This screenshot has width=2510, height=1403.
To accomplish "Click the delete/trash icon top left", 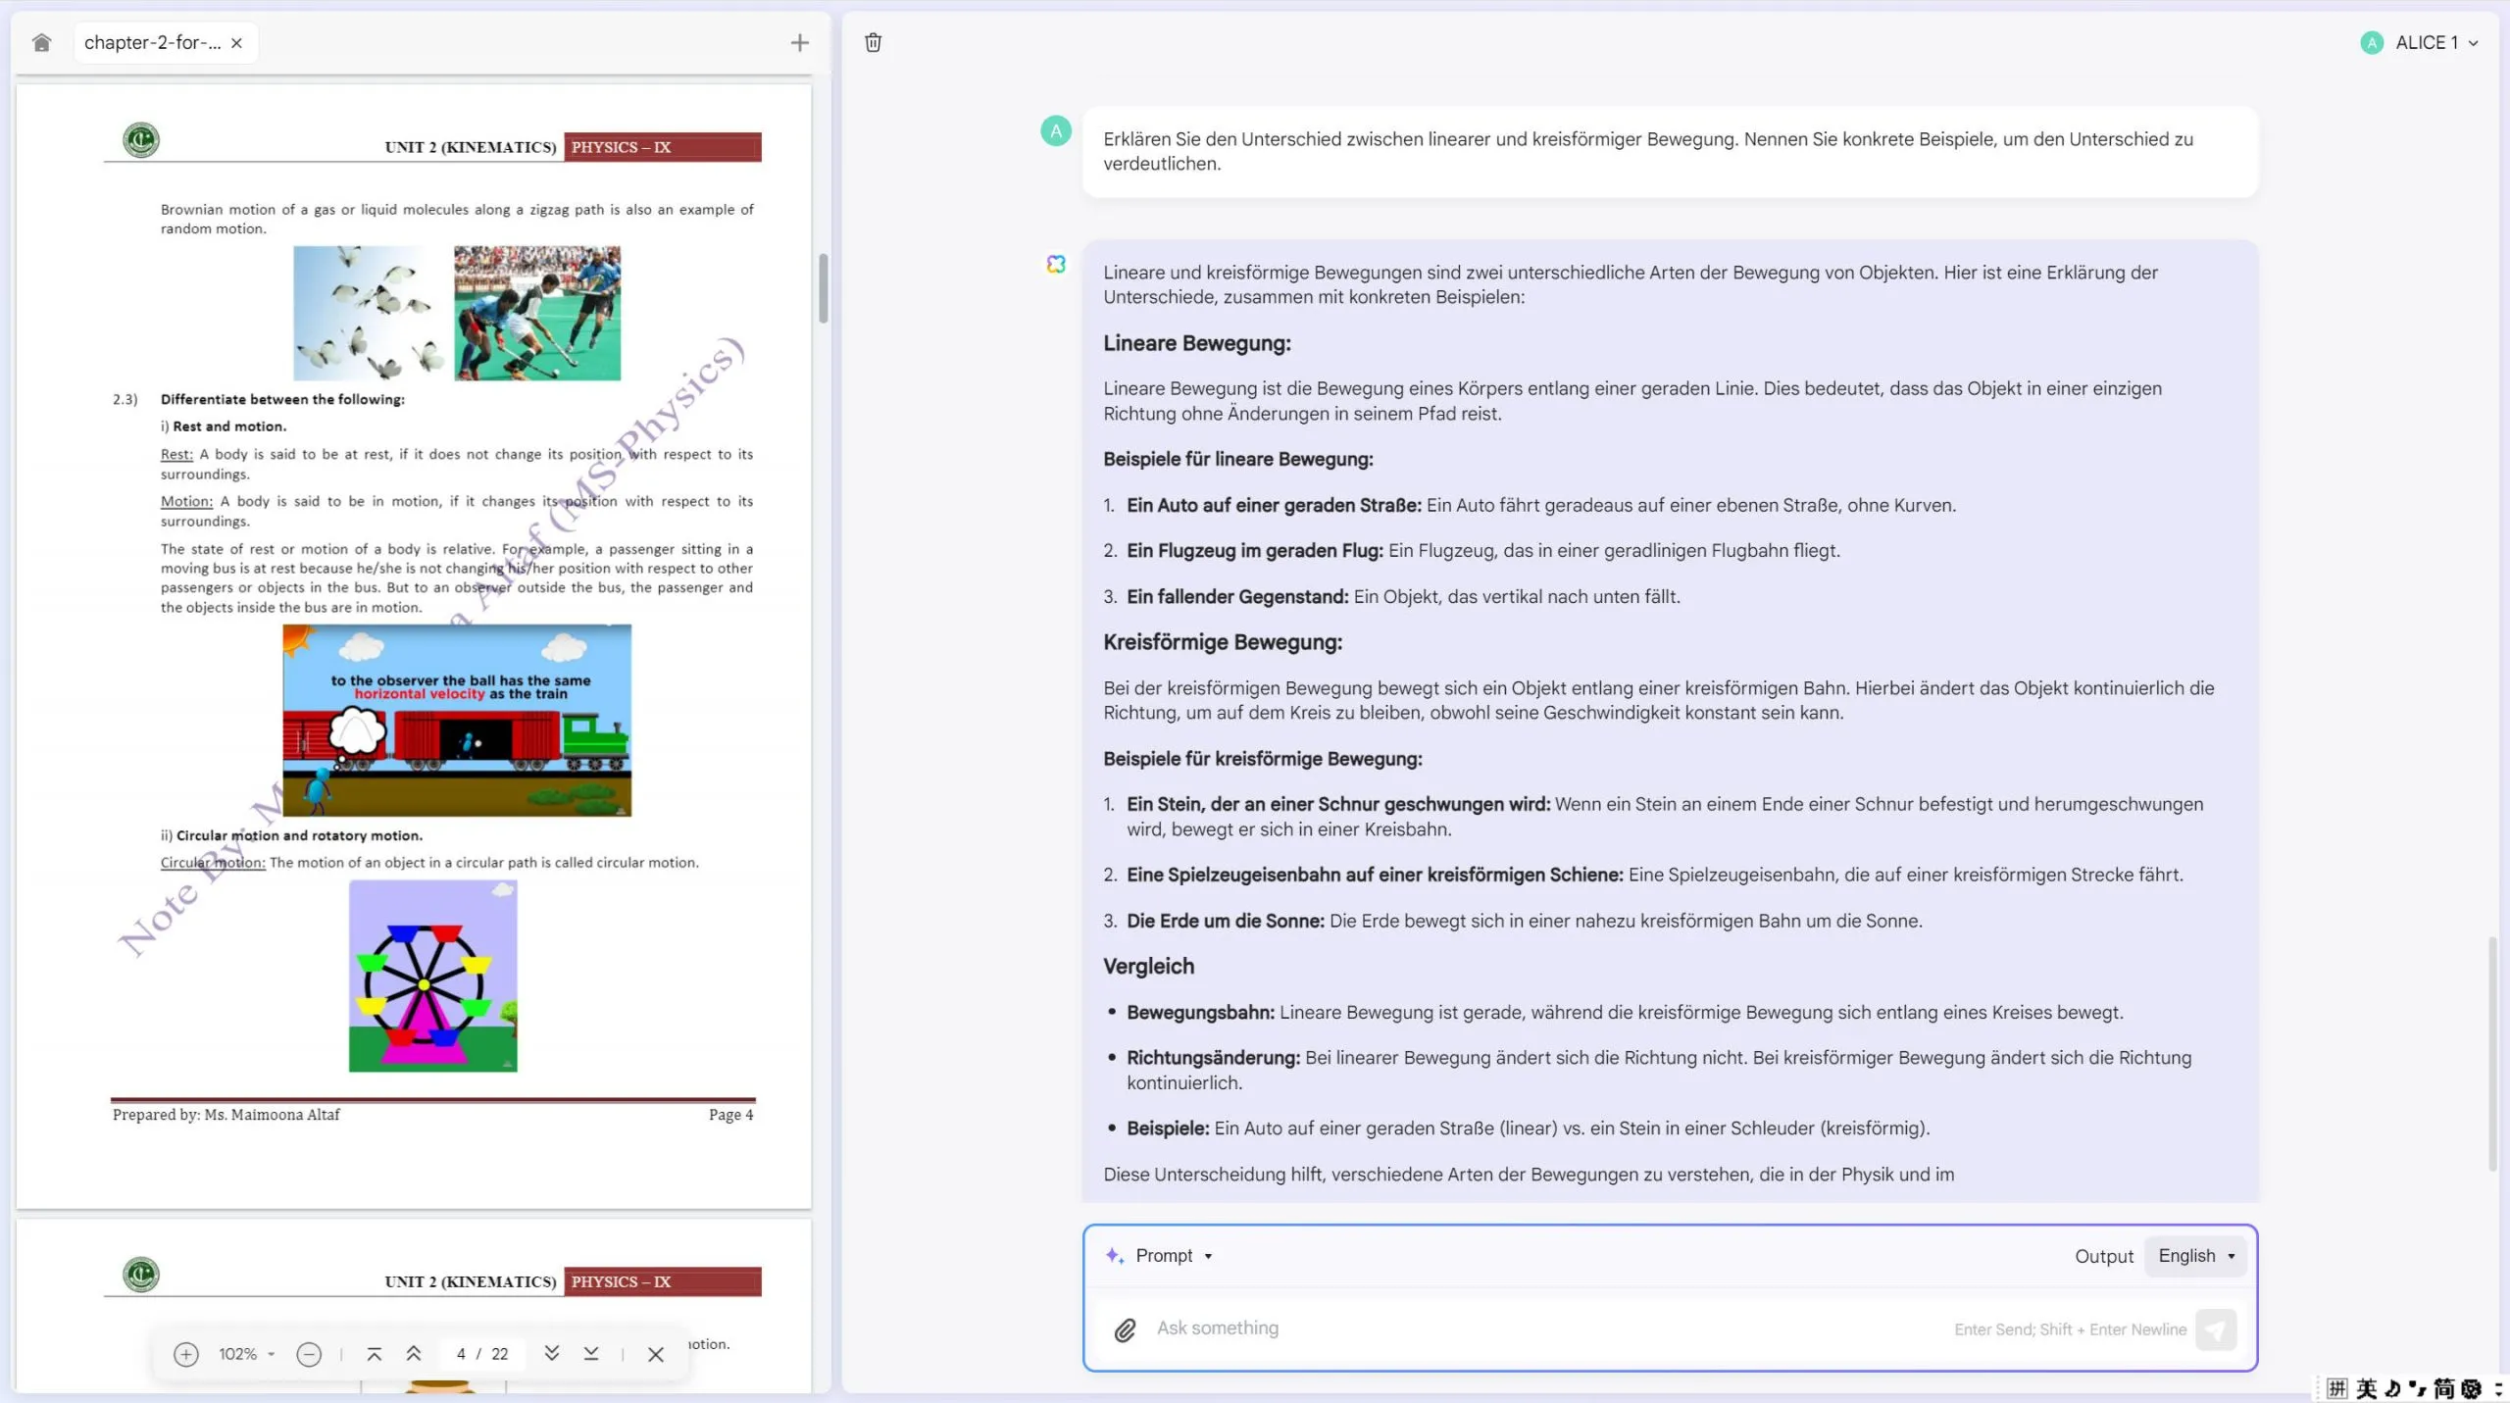I will (x=873, y=41).
